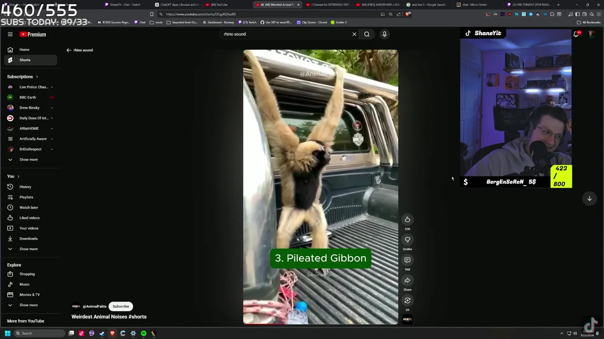Viewport: 604px width, 339px height.
Task: Open the All Bookmarks folder
Action: click(588, 22)
